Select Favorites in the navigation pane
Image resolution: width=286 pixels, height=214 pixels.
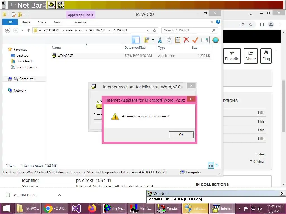pos(17,50)
